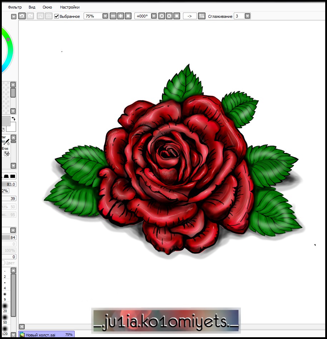Screen dimensions: 327x339
Task: Select the watercolor brush tool
Action: click(6, 140)
